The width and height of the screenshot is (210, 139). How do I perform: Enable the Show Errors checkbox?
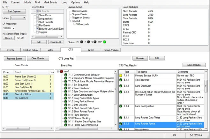click(x=37, y=15)
